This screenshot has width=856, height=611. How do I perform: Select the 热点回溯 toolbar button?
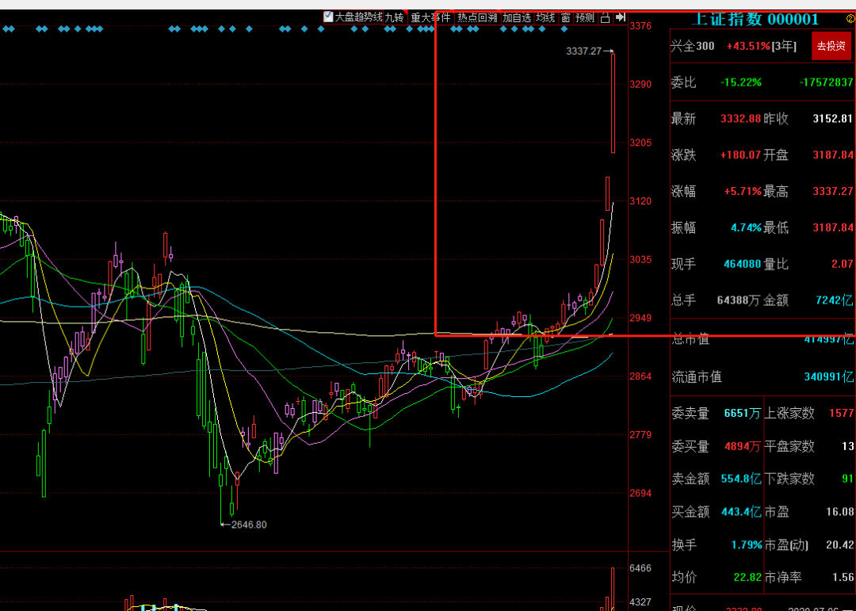478,17
